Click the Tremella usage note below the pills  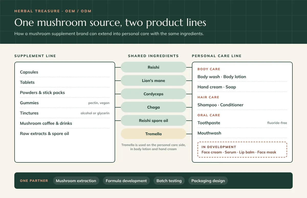pos(153,147)
